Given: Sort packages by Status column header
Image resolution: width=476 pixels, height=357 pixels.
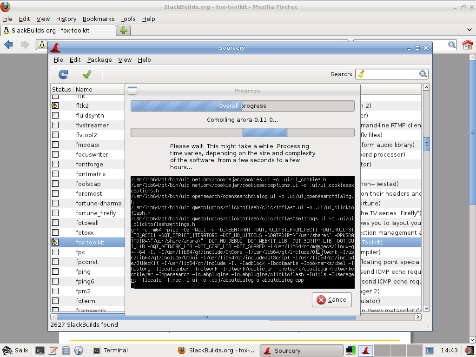Looking at the screenshot, I should [x=62, y=90].
